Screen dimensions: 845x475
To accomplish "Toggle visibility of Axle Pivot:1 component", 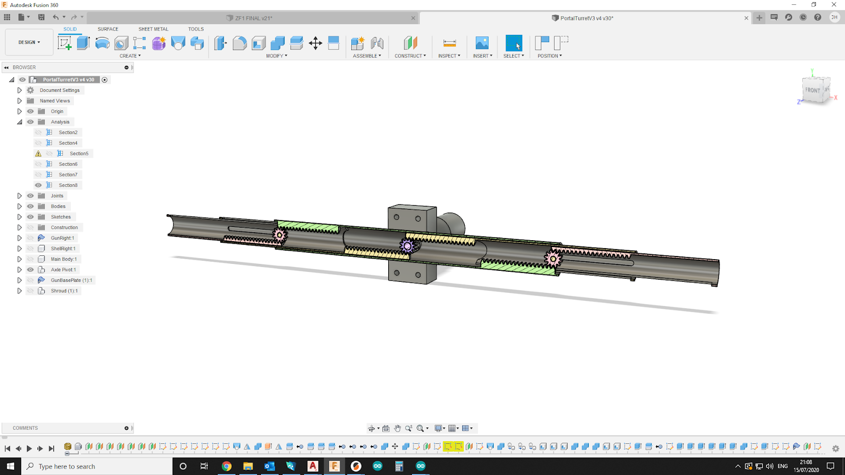I will tap(30, 270).
